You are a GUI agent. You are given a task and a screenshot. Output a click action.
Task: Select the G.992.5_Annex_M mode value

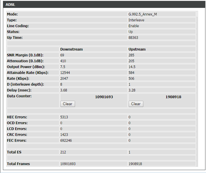coord(142,14)
